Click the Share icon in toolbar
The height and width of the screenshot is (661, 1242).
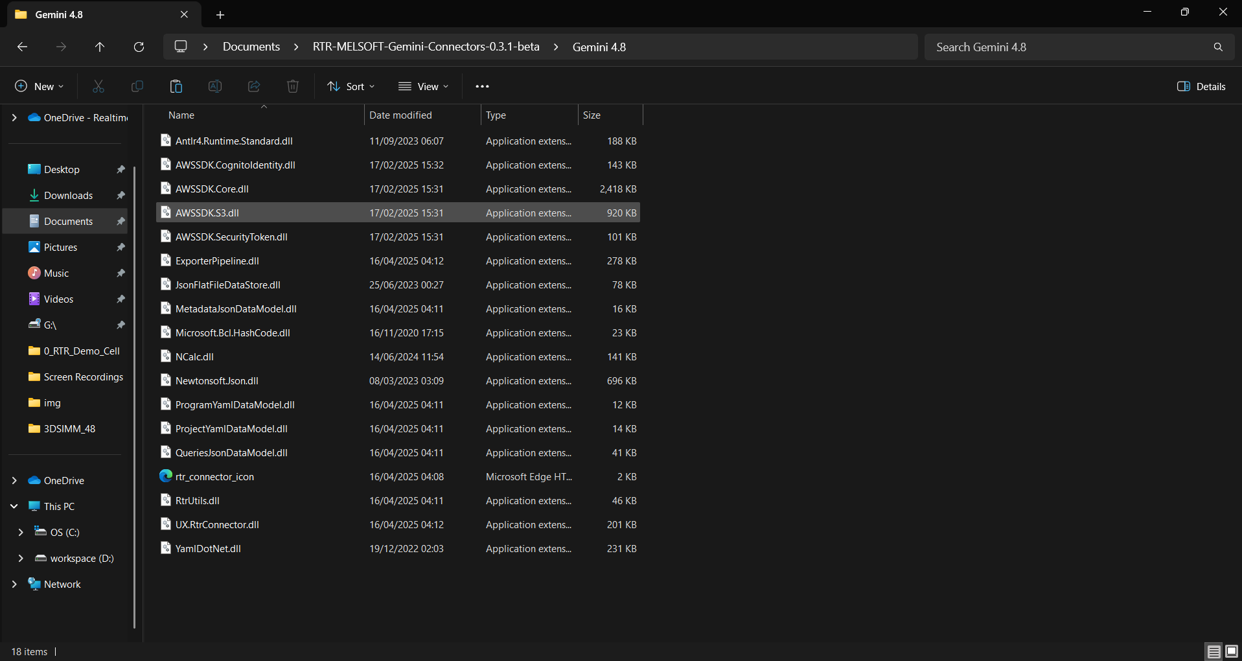(x=254, y=86)
